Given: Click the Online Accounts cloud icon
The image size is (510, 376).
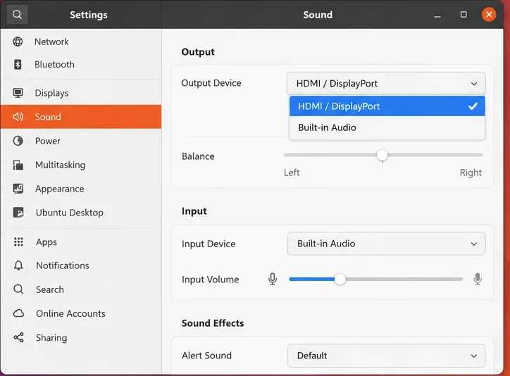Looking at the screenshot, I should tap(18, 313).
